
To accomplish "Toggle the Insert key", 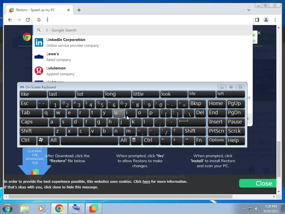I will click(217, 123).
